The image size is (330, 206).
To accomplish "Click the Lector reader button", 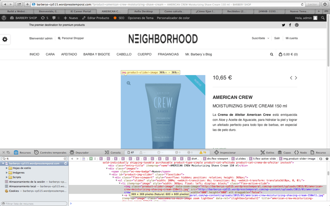I will point(312,4).
